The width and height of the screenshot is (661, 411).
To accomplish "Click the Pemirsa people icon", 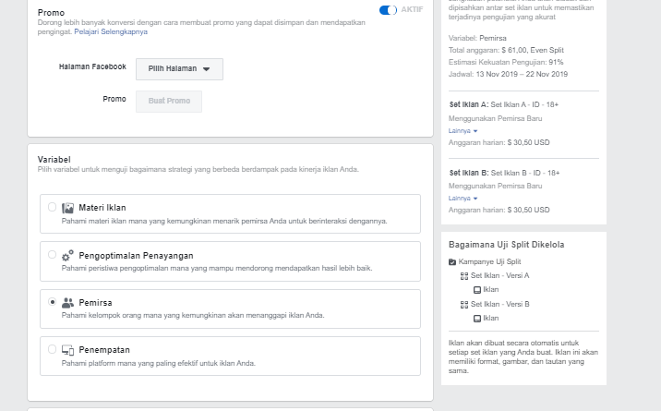I will (x=68, y=303).
